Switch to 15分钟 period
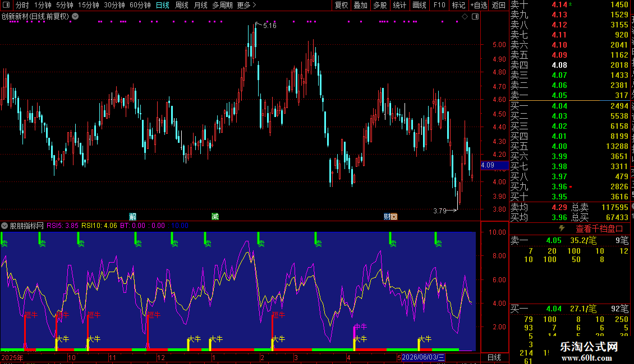The height and width of the screenshot is (364, 634). [x=89, y=5]
